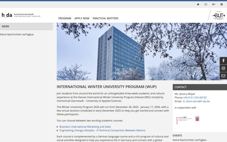Open the Facebook side icon
The height and width of the screenshot is (142, 227).
click(223, 61)
